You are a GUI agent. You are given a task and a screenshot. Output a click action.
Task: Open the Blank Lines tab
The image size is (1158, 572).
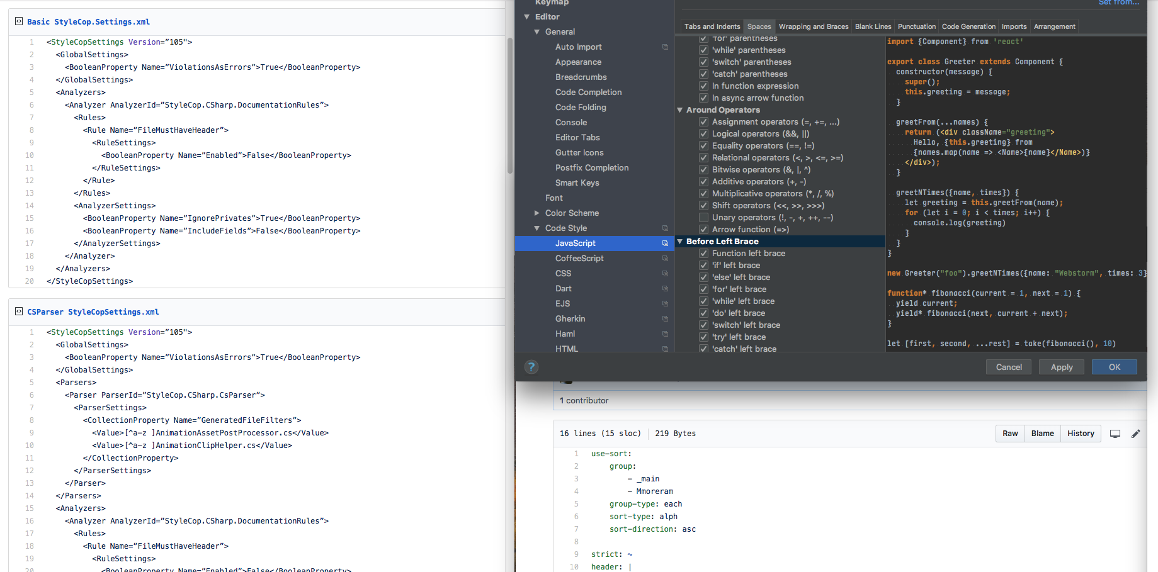pyautogui.click(x=873, y=26)
